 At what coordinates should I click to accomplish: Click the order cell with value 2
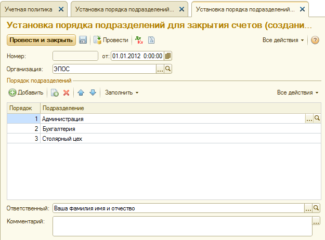(x=23, y=129)
